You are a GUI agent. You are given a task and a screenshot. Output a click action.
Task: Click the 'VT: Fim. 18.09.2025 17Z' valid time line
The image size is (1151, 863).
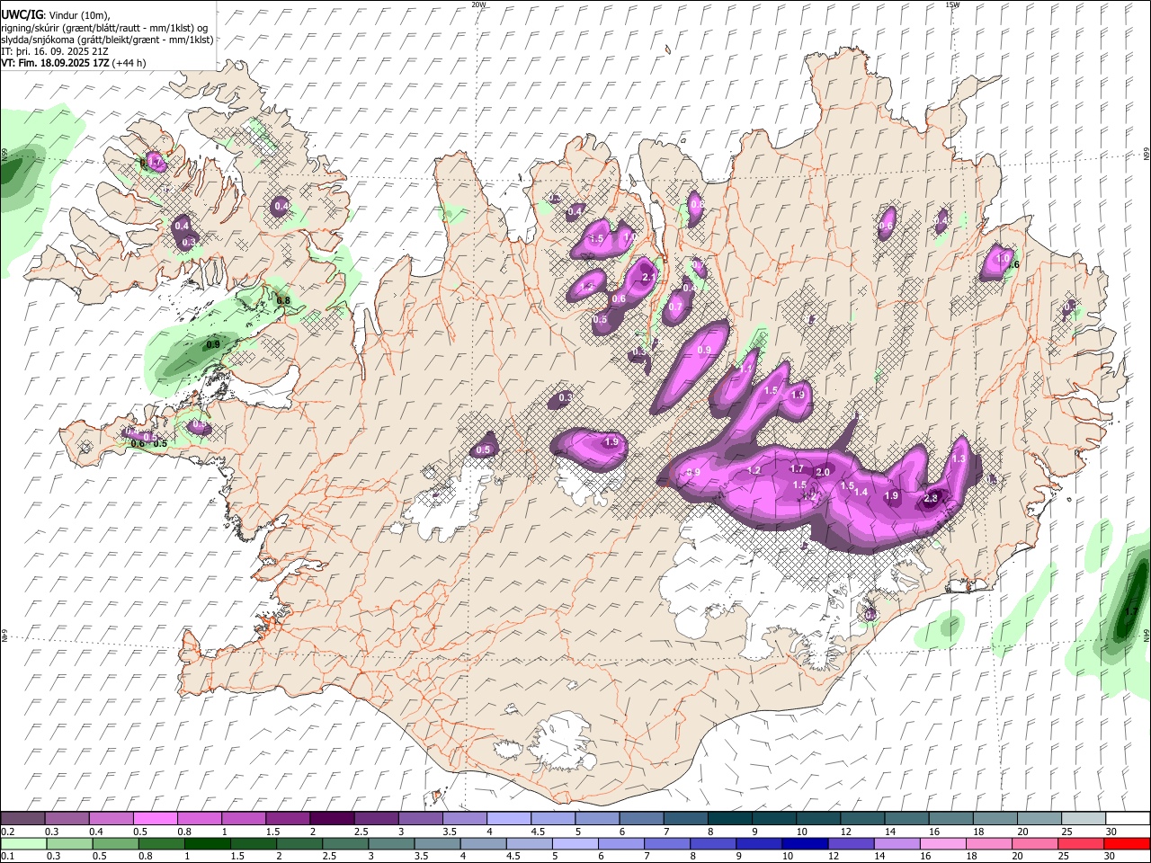coord(56,63)
